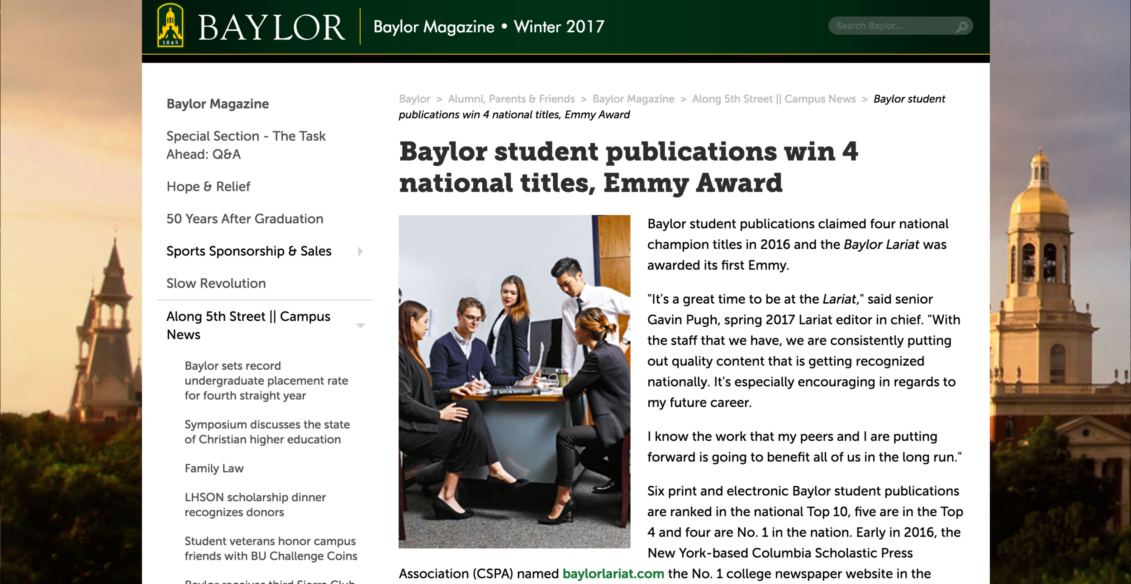Click the article headline about Emmy Award
Viewport: 1131px width, 584px height.
[x=628, y=167]
